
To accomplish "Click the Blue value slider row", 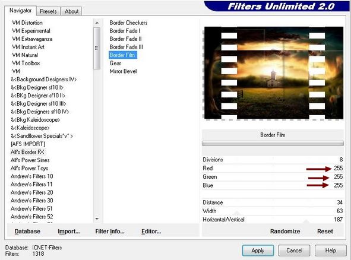I will pyautogui.click(x=273, y=185).
